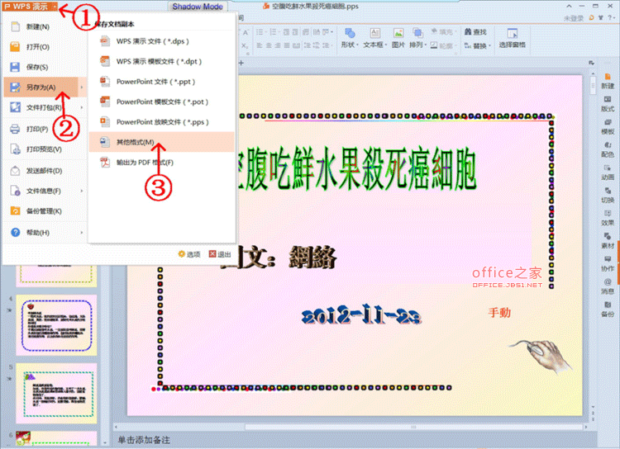The width and height of the screenshot is (620, 449).
Task: Open 素材 materials in the right sidebar
Action: coord(608,241)
